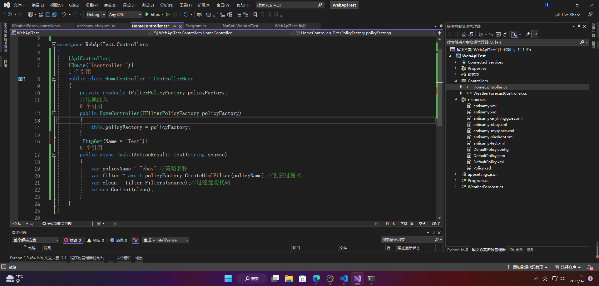This screenshot has width=599, height=286.
Task: Open Properties wrench icon in Solution Explorer
Action: tap(528, 34)
